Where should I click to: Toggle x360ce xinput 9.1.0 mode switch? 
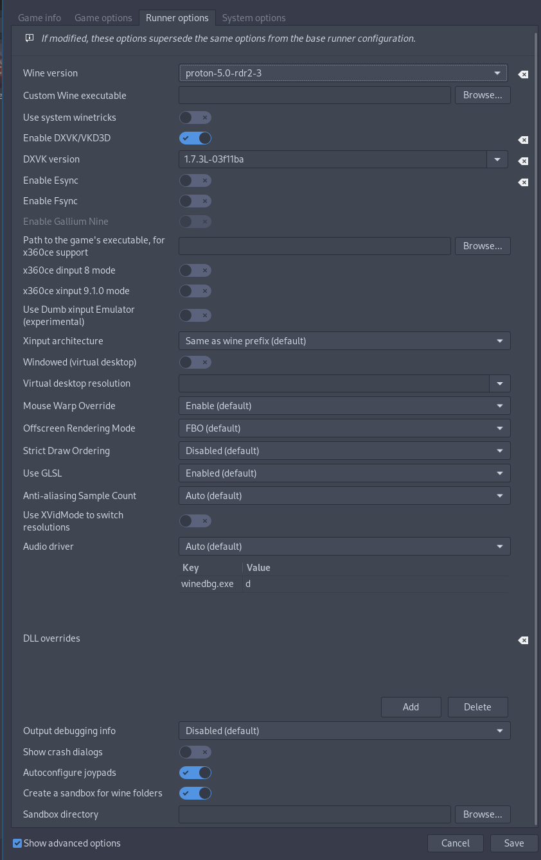click(x=195, y=291)
